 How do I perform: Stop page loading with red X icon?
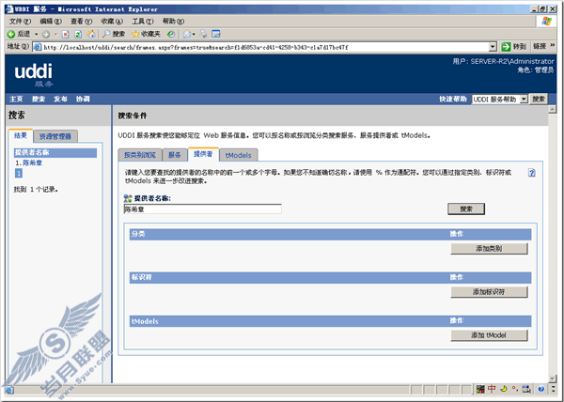(x=66, y=35)
